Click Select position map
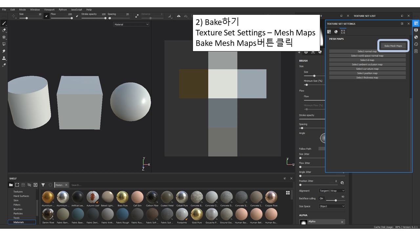The image size is (420, 236). click(367, 73)
